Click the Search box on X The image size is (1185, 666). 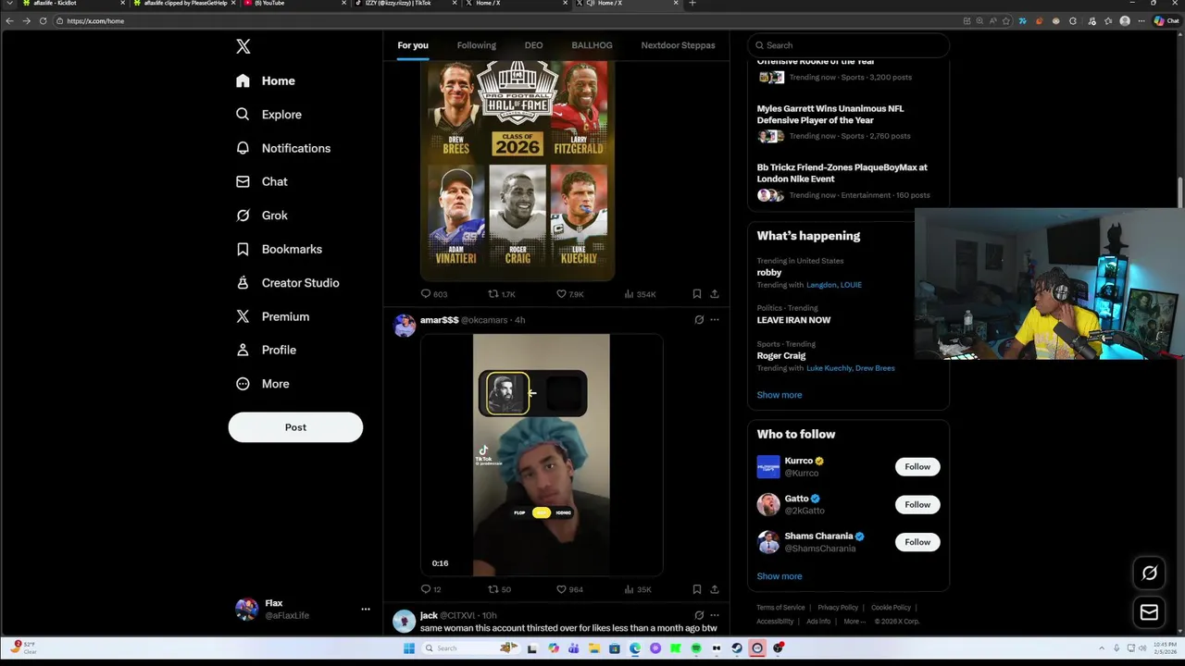(848, 45)
